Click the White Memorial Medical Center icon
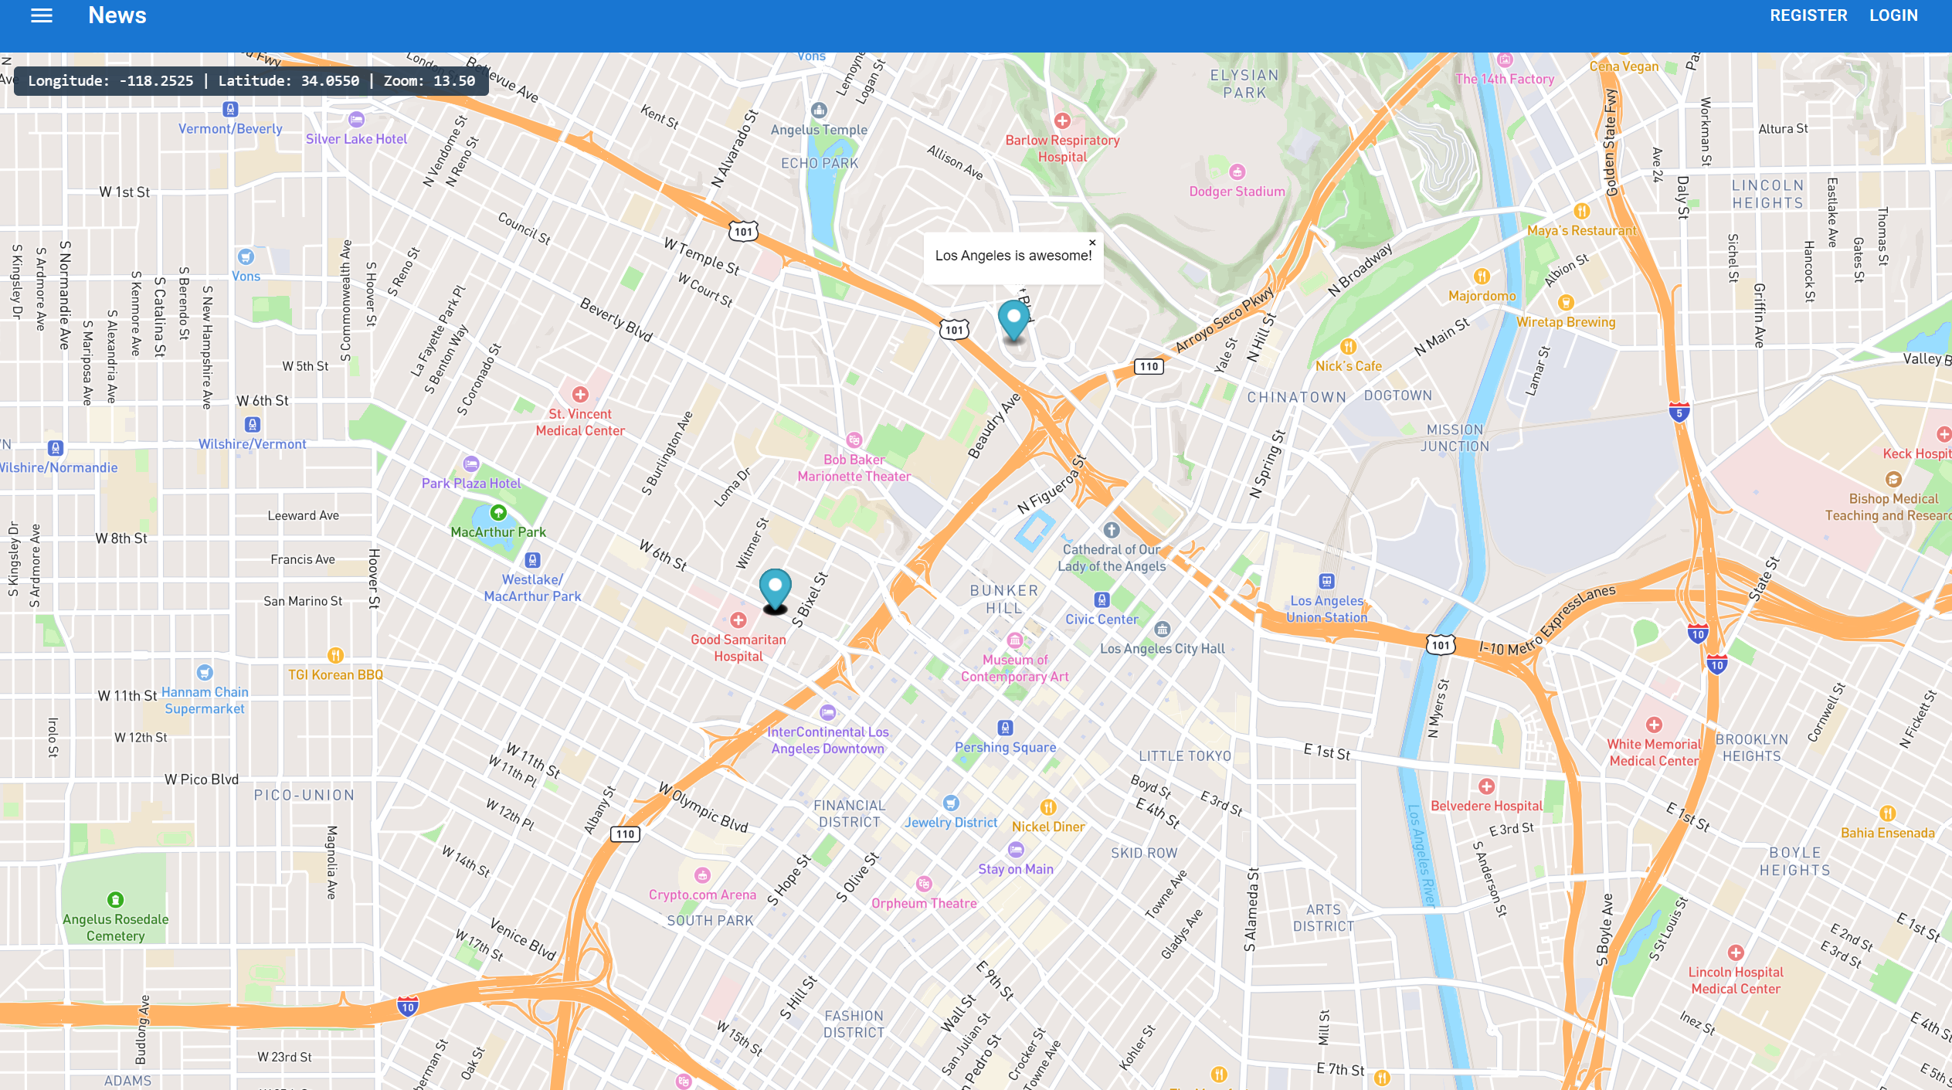The height and width of the screenshot is (1090, 1952). 1654,725
